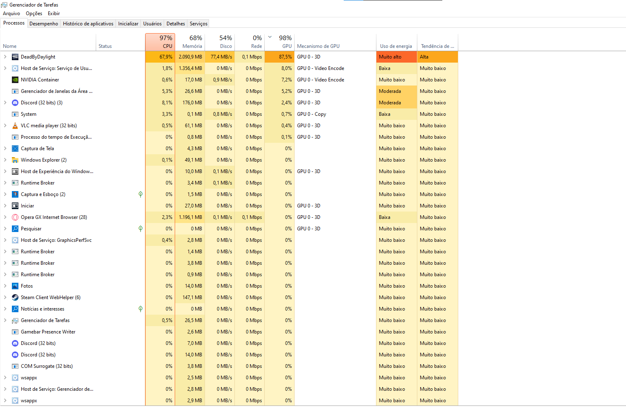Click the Pesquisar search icon
The height and width of the screenshot is (410, 626).
[x=15, y=229]
